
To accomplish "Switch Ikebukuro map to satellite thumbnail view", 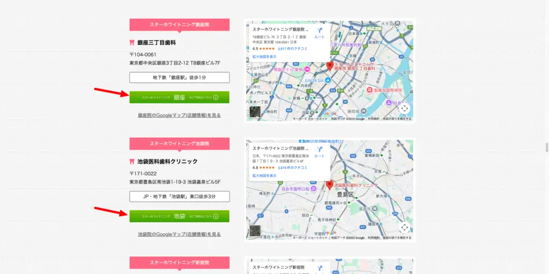I will point(255,231).
